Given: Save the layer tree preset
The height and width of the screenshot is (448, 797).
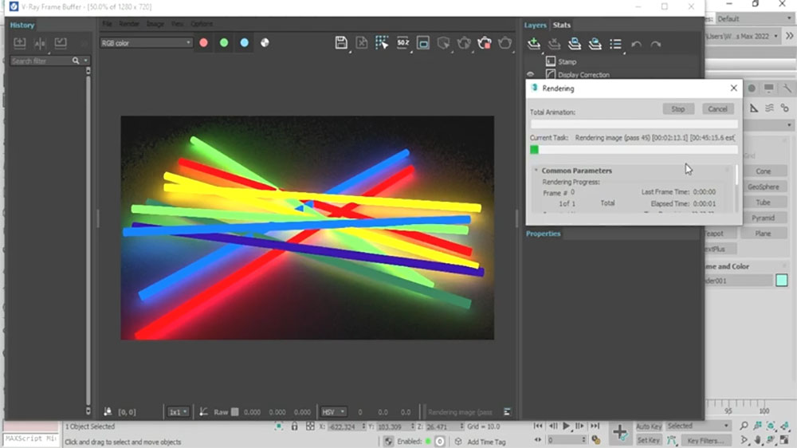Looking at the screenshot, I should click(x=575, y=44).
